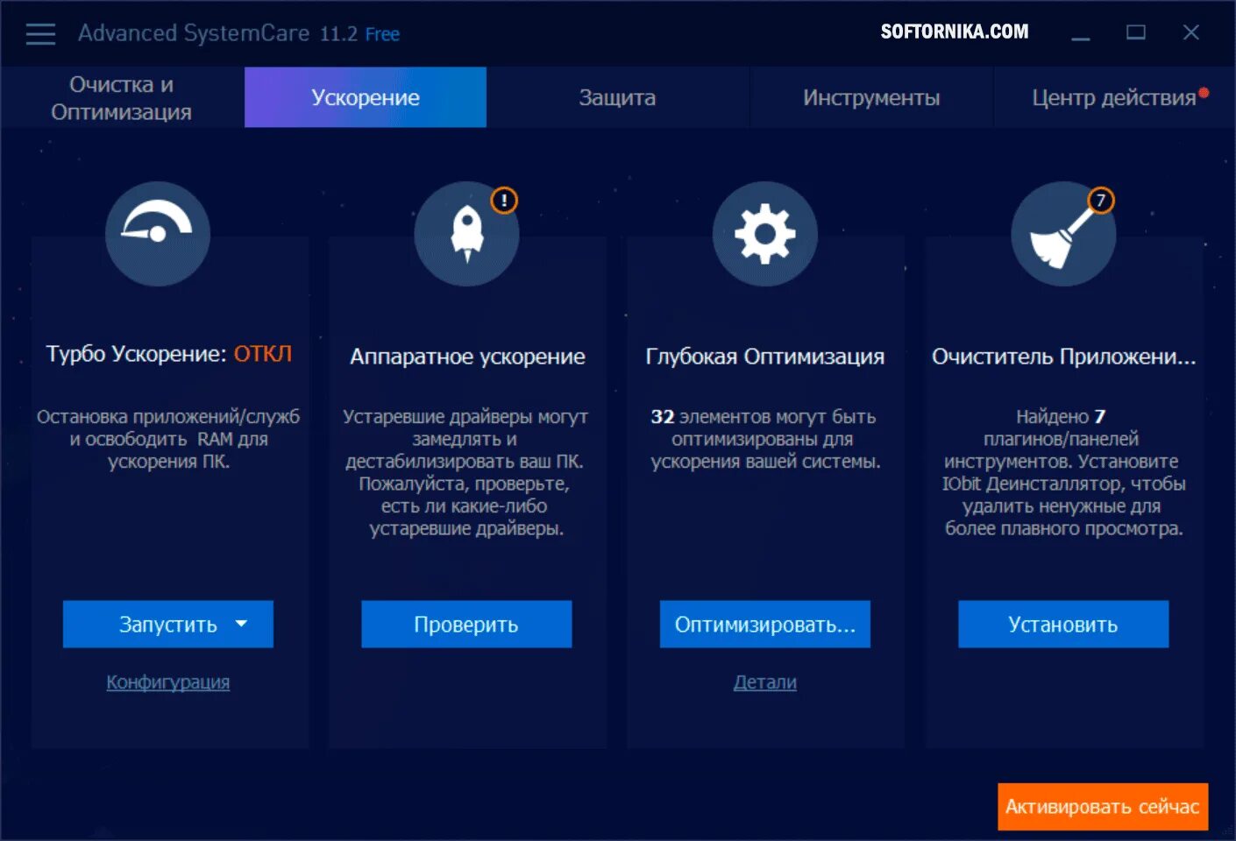Click the number 7 badge on broom icon
1236x841 pixels.
coord(1101,201)
